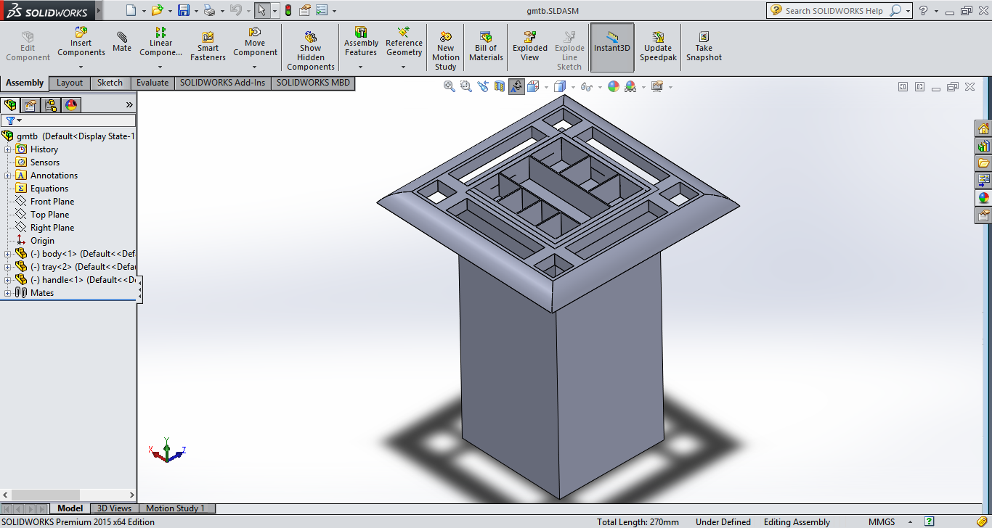Switch to the Sketch tab
This screenshot has width=992, height=528.
pyautogui.click(x=110, y=83)
